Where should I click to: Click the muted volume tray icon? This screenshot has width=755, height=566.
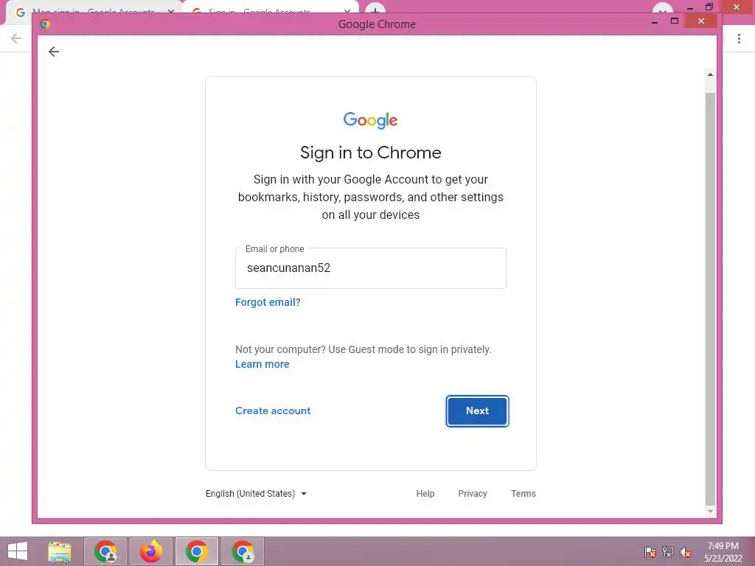tap(686, 552)
